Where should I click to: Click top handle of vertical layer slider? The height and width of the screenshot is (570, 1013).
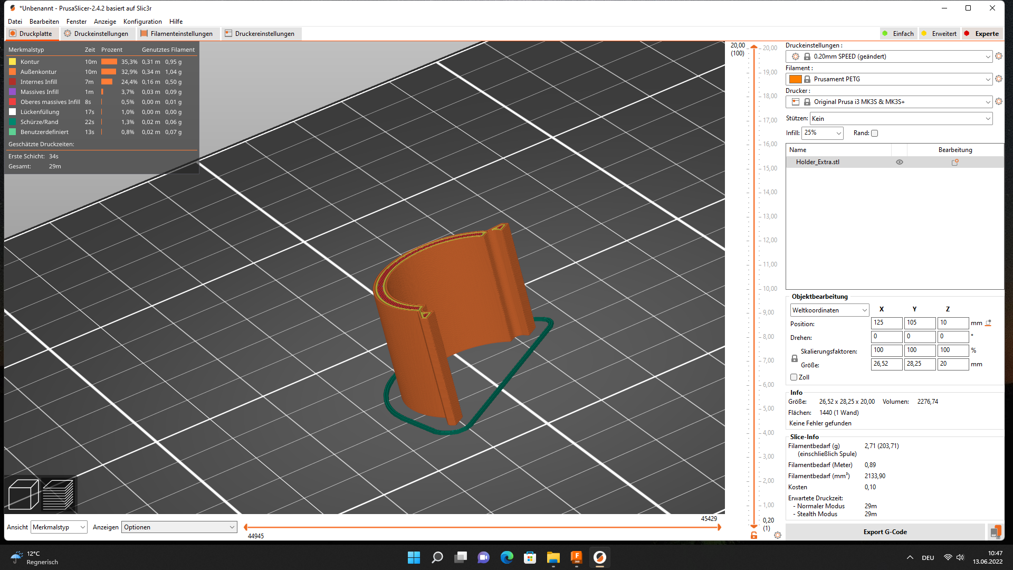point(754,47)
